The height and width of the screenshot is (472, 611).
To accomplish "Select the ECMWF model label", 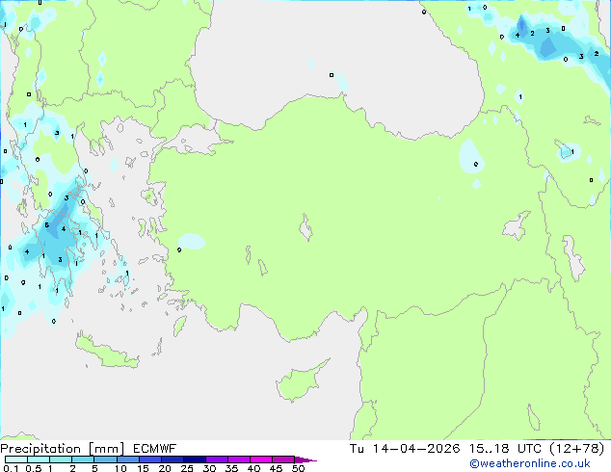I will click(155, 449).
